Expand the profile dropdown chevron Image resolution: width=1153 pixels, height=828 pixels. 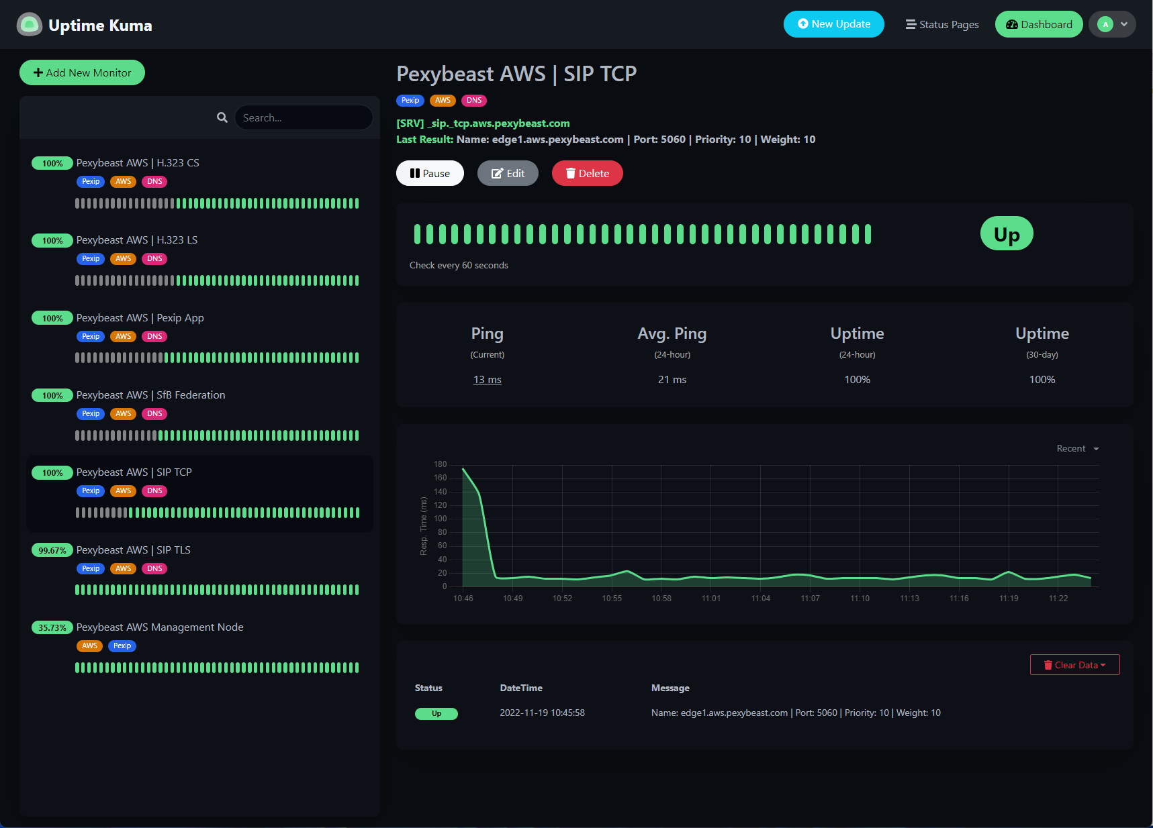coord(1124,24)
